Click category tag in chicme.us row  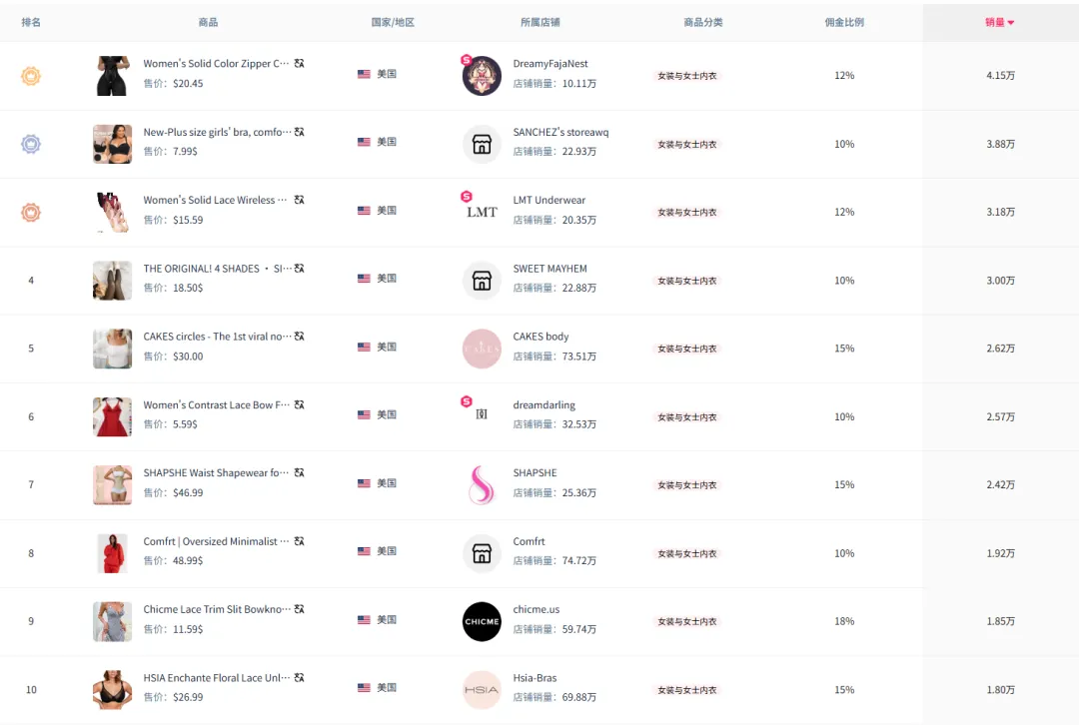click(x=686, y=621)
